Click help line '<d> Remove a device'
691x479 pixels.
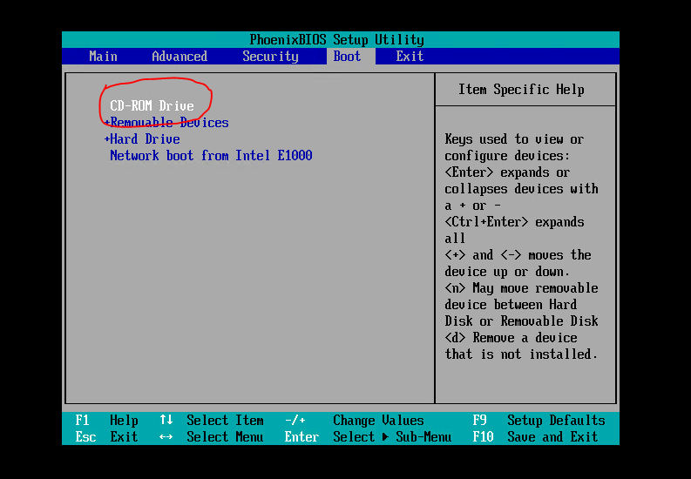click(511, 338)
